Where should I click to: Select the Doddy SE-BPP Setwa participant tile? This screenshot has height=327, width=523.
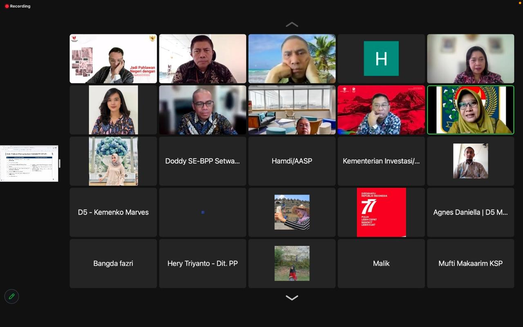pos(203,161)
